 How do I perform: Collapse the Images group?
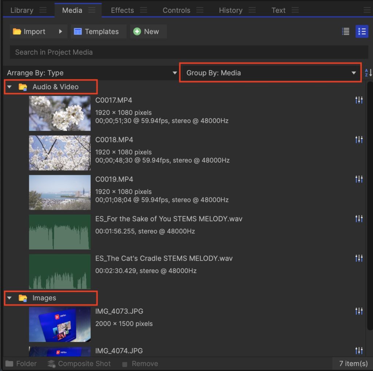pyautogui.click(x=9, y=298)
